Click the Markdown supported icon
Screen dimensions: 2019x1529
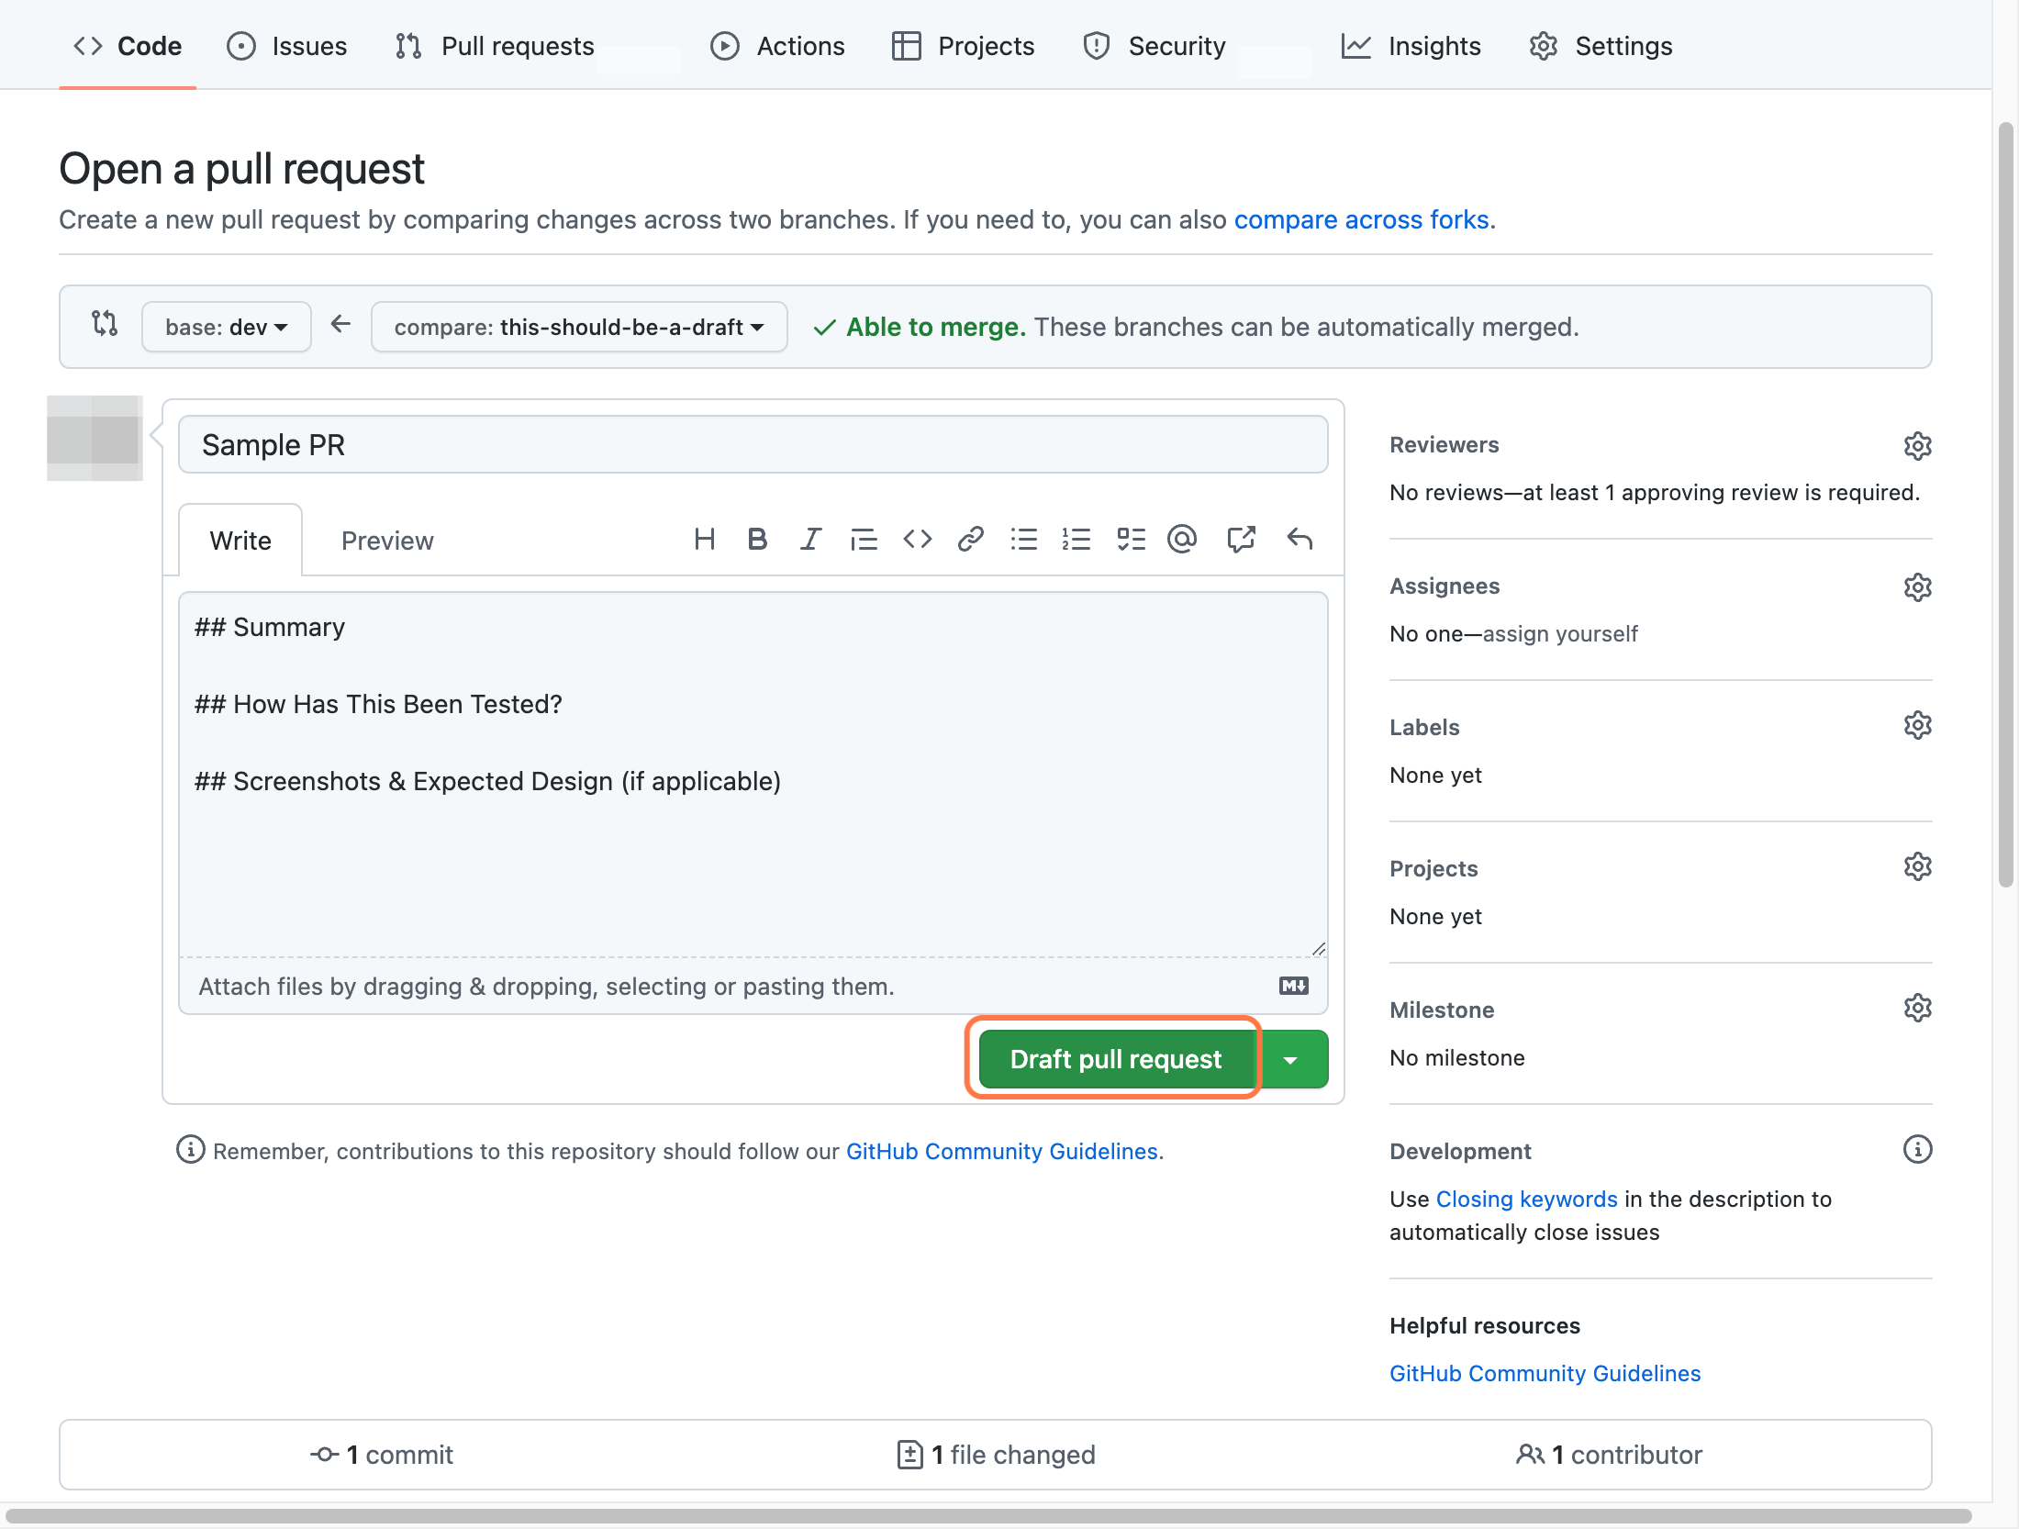click(x=1294, y=986)
